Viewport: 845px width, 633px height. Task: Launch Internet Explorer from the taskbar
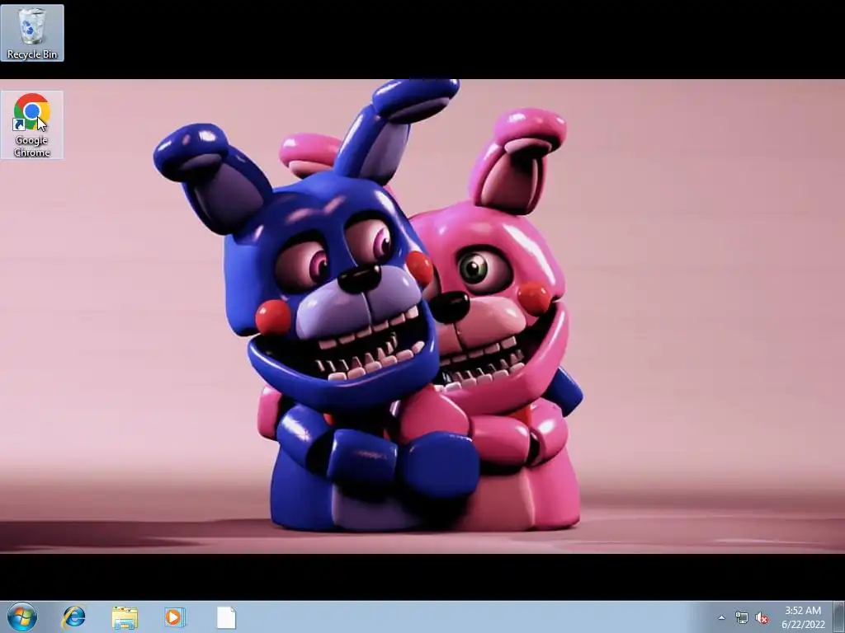pos(73,617)
